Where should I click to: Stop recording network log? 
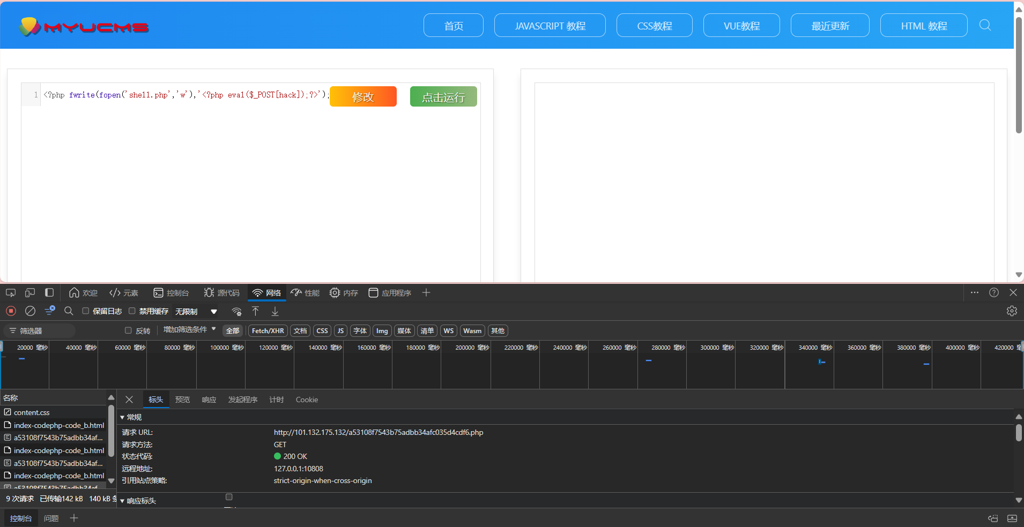tap(11, 311)
